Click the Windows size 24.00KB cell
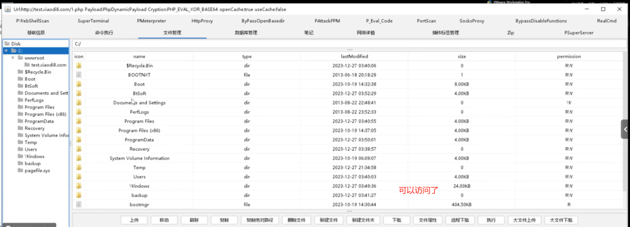The image size is (630, 227). pyautogui.click(x=461, y=186)
